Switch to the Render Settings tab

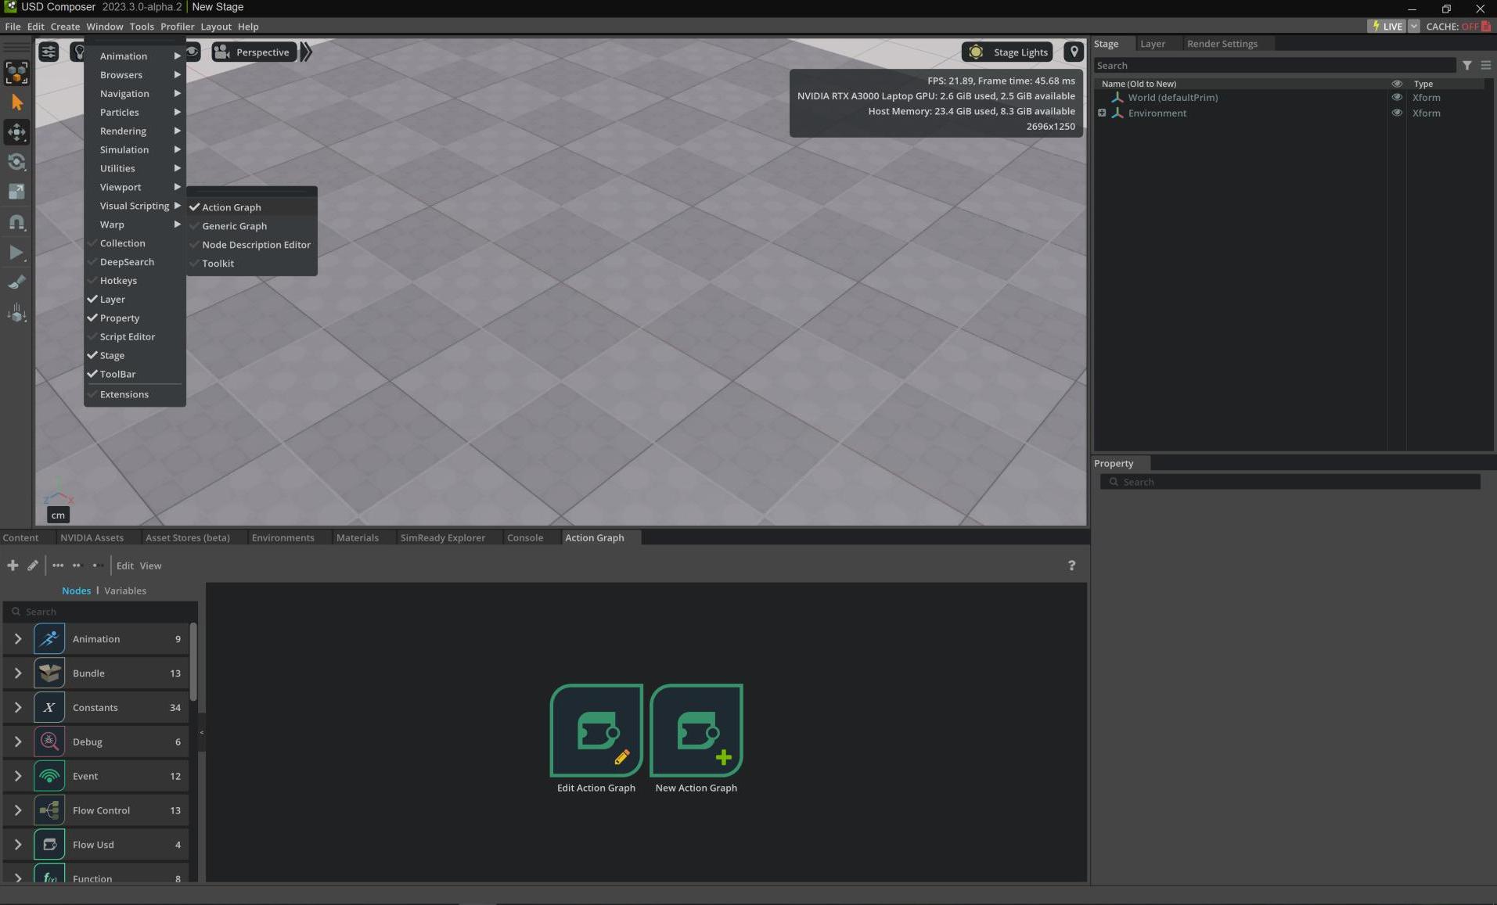point(1222,44)
